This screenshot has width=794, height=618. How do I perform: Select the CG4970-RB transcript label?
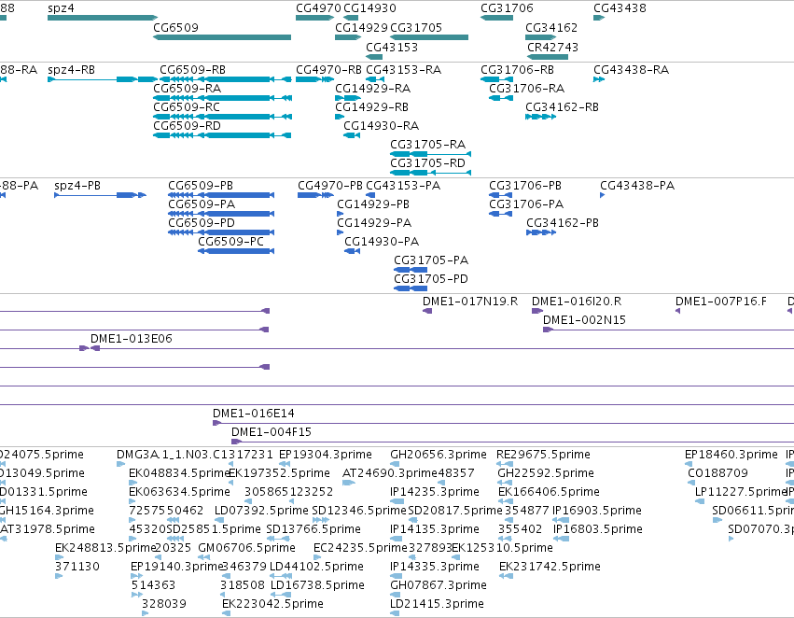pos(329,69)
